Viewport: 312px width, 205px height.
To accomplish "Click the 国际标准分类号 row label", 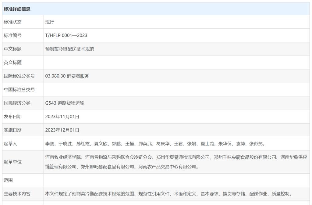I will click(19, 76).
